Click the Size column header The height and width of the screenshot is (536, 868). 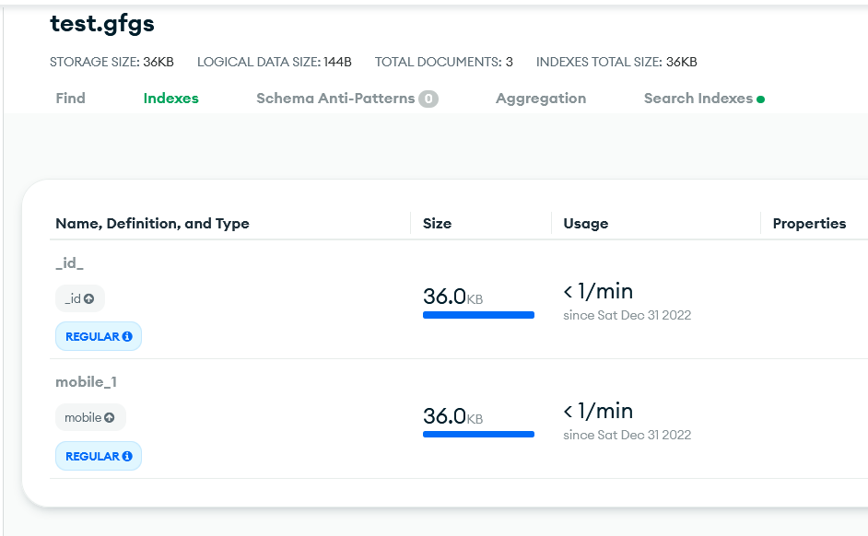[x=438, y=224]
